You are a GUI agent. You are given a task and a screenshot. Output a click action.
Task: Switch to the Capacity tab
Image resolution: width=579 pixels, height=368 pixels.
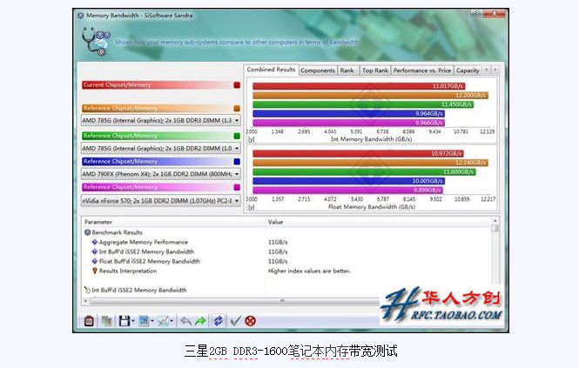coord(468,70)
